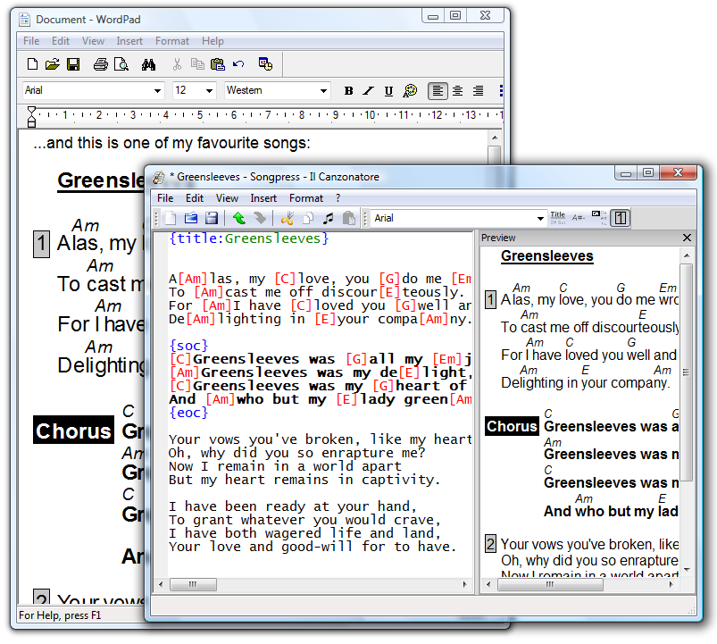Expand the Western script dropdown
This screenshot has width=717, height=644.
click(x=323, y=90)
